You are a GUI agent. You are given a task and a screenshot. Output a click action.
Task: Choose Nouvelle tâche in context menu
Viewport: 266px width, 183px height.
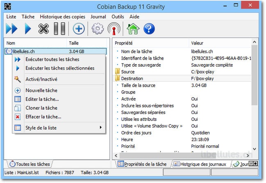(x=59, y=91)
